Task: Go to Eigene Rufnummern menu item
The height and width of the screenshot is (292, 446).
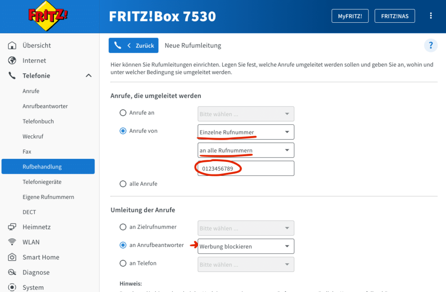Action: 48,197
